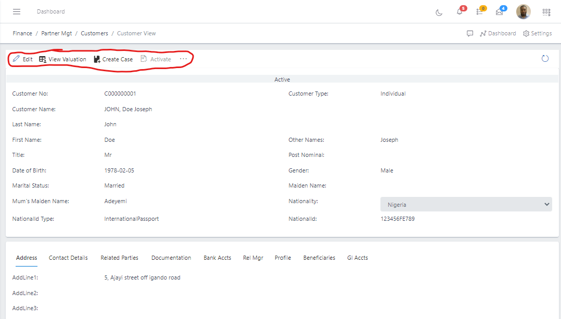Collapse the sidebar via hamburger menu
Image resolution: width=561 pixels, height=319 pixels.
click(x=16, y=11)
